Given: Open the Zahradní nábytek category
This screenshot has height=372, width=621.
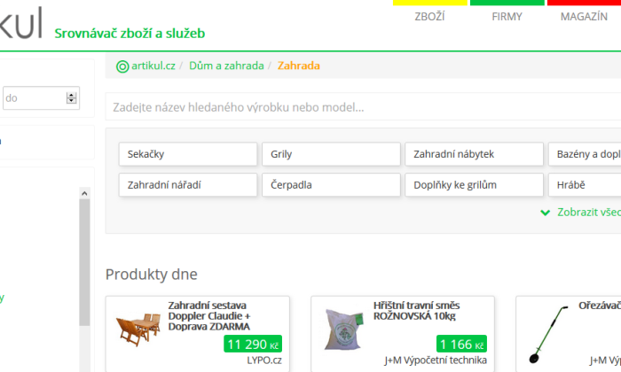Looking at the screenshot, I should [474, 154].
